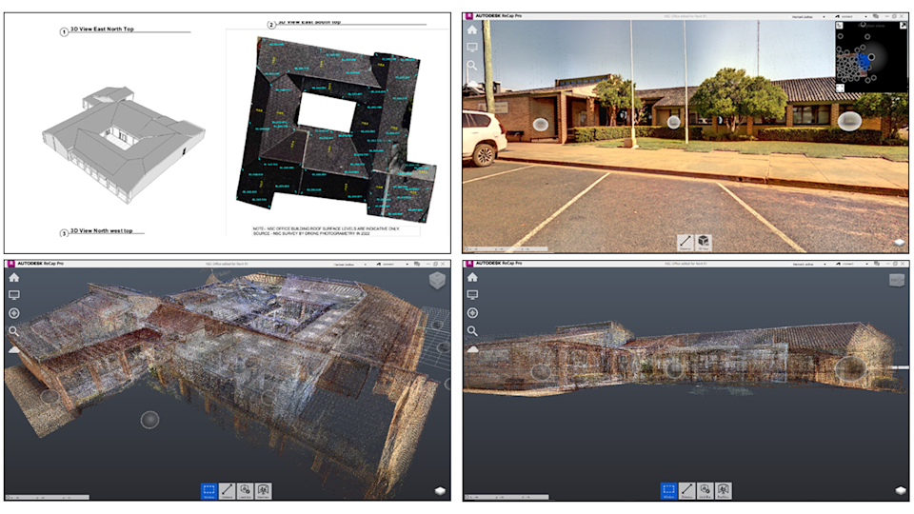
Task: Click large scan sphere by tiled-roof wing
Action: 849,121
